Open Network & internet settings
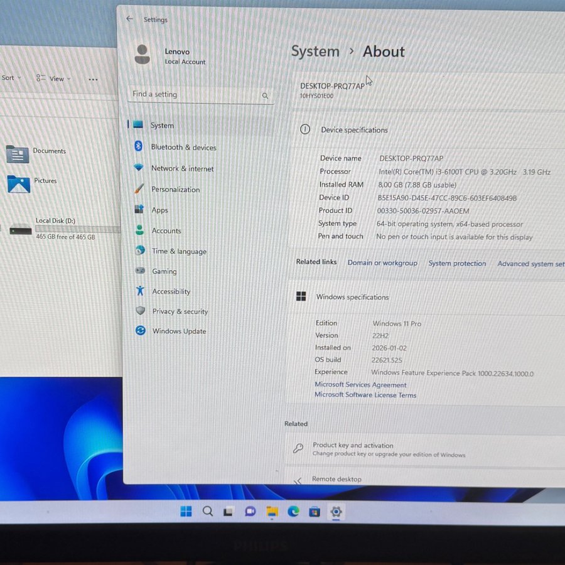The width and height of the screenshot is (565, 565). pos(182,169)
